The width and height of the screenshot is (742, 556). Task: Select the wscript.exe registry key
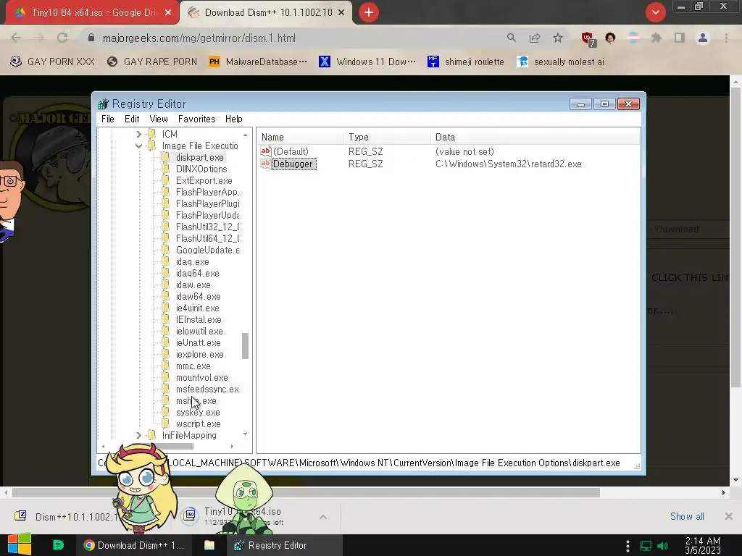point(198,424)
